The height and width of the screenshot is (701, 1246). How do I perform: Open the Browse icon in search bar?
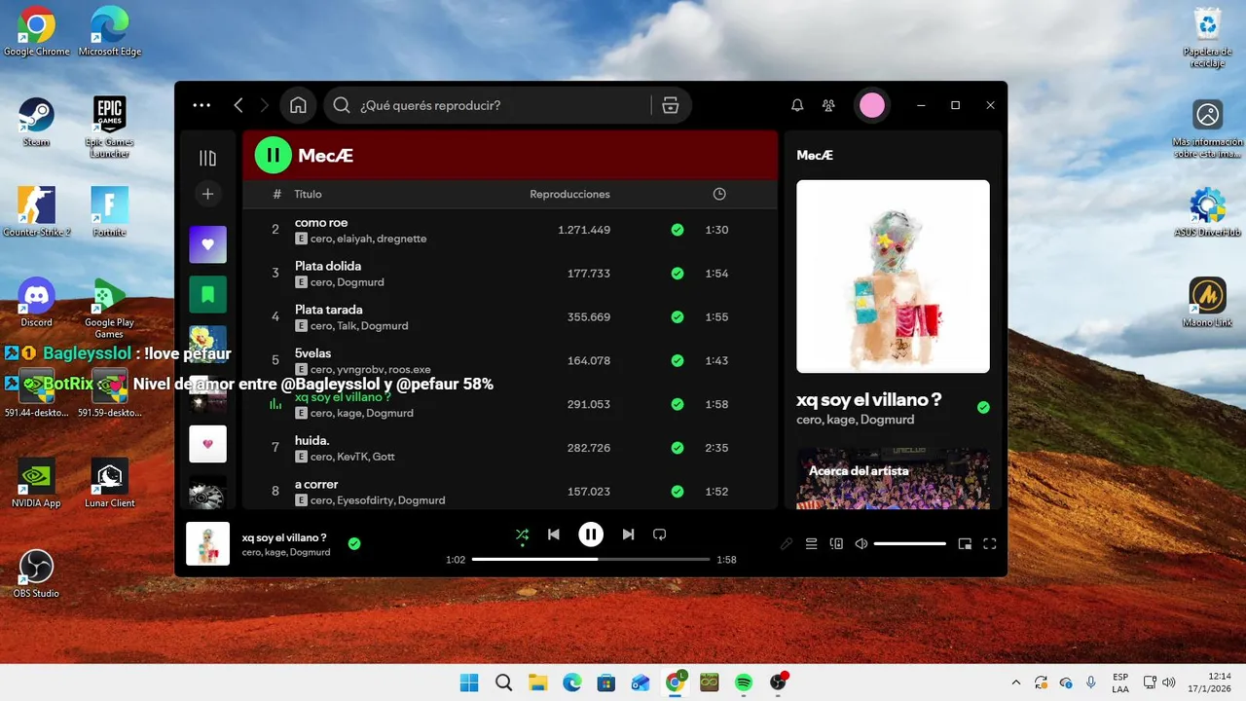pyautogui.click(x=670, y=105)
